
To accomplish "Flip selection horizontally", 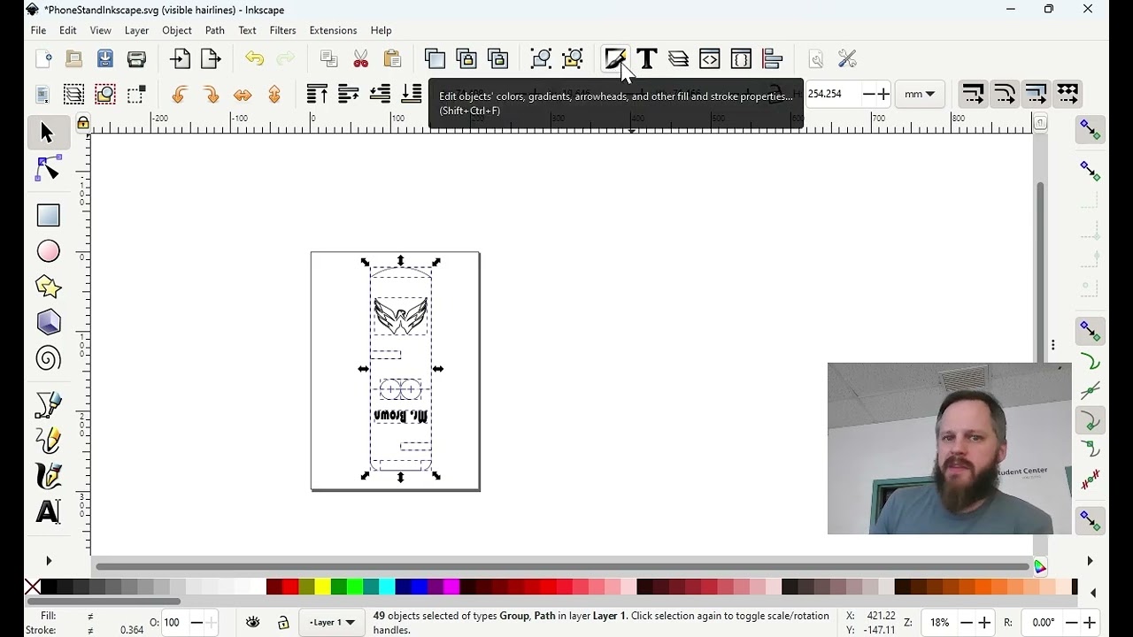I will tap(243, 94).
